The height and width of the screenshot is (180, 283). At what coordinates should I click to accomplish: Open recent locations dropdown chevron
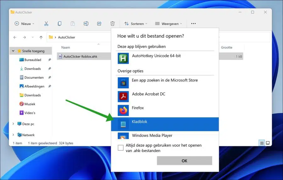tap(33, 37)
